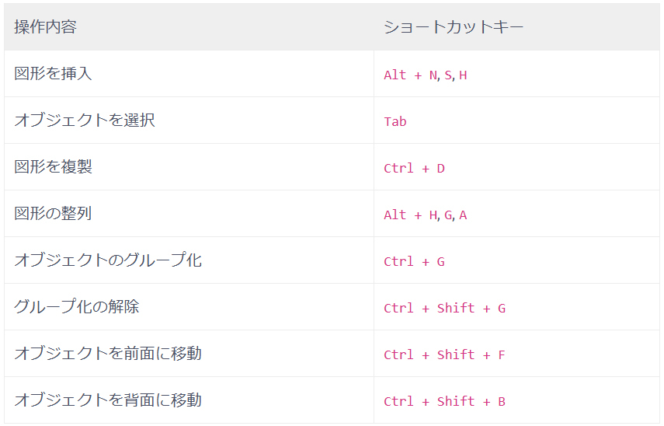Click the Ctrl + G shortcut code
This screenshot has height=426, width=664.
pos(414,262)
